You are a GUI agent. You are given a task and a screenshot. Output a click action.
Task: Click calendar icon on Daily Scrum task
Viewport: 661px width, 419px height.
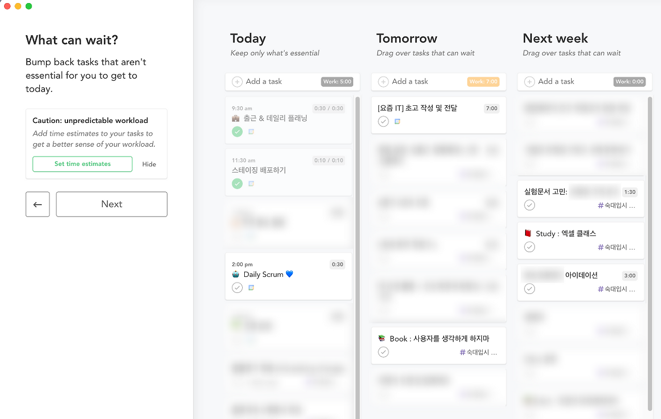click(251, 288)
